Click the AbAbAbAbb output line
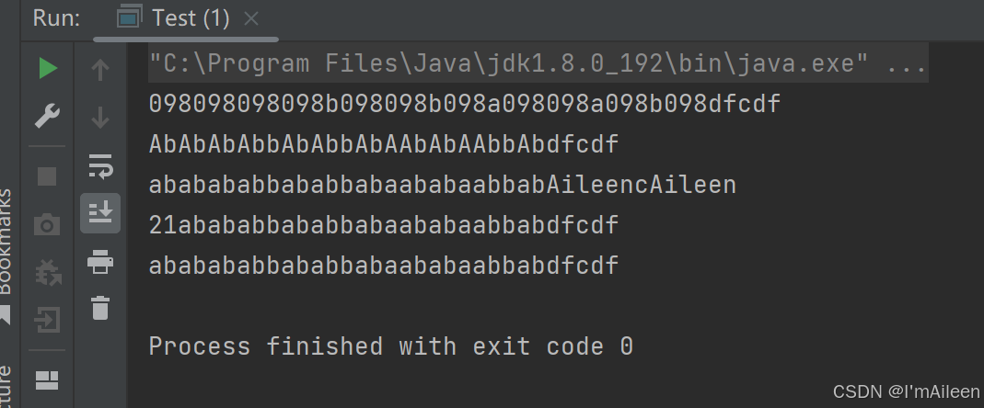 click(x=384, y=145)
